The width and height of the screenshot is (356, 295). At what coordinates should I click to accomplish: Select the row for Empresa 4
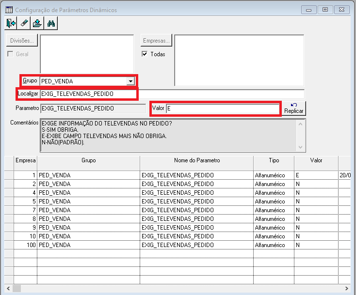click(x=178, y=192)
